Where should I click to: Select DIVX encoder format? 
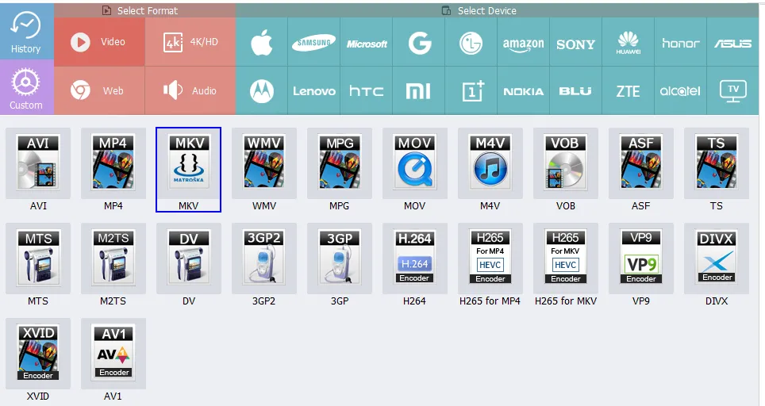point(717,265)
